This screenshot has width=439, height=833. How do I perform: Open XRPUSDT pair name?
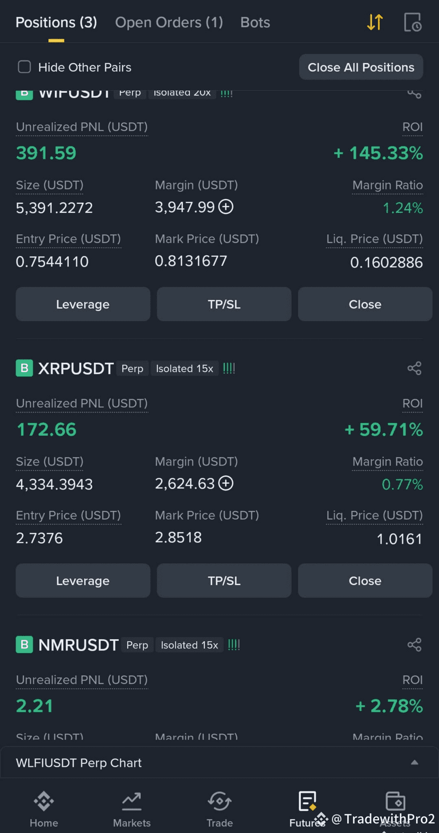pos(76,368)
